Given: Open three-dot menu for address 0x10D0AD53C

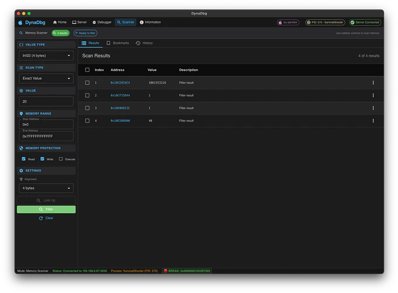Looking at the screenshot, I should click(x=373, y=108).
